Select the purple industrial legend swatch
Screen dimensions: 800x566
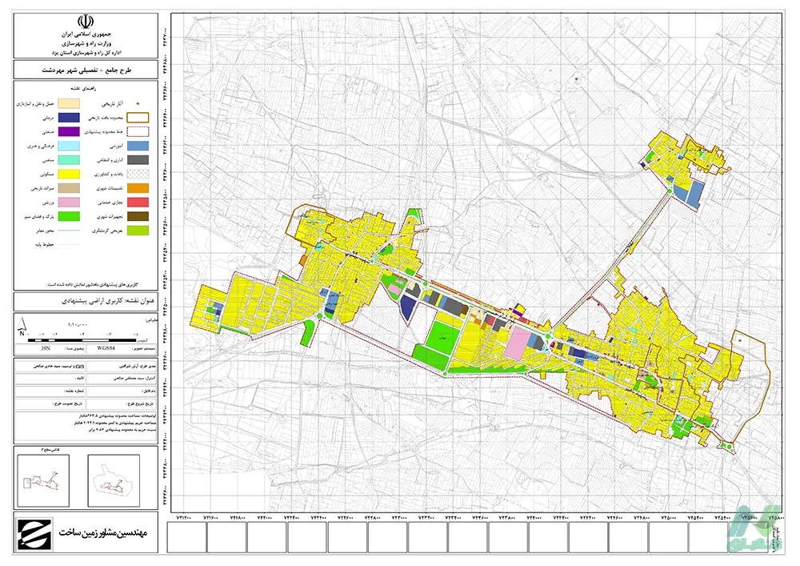tap(69, 131)
